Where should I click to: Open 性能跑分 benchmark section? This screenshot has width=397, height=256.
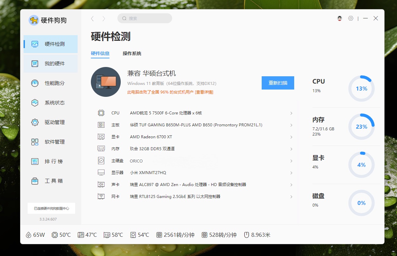point(51,83)
